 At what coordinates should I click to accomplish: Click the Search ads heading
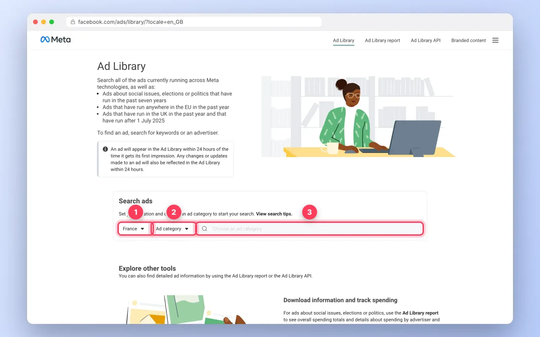(x=136, y=201)
